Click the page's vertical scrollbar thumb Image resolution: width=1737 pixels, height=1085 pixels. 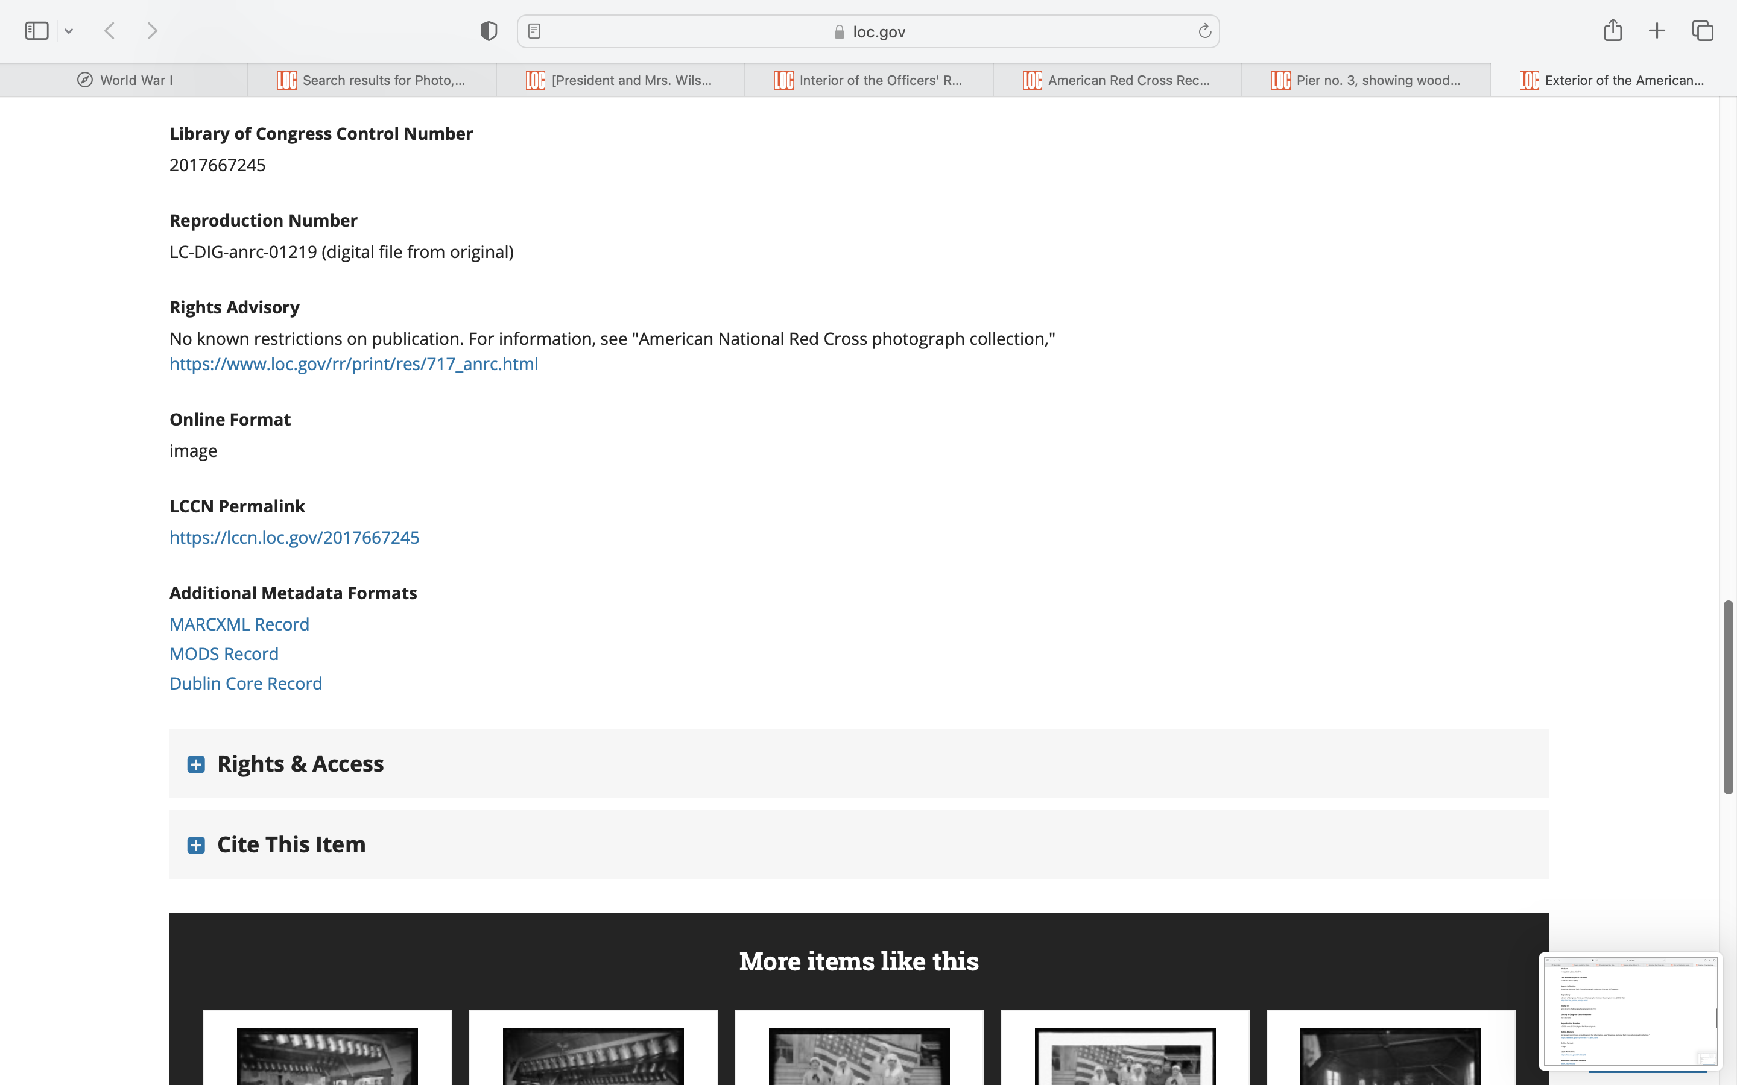[1728, 696]
